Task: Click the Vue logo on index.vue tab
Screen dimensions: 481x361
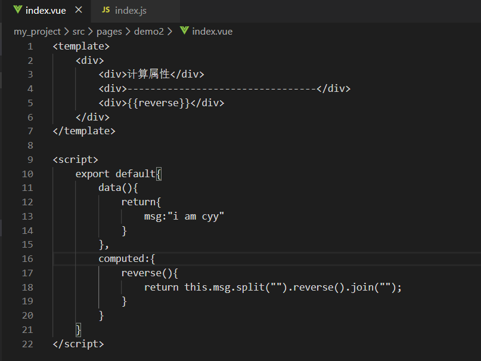Action: pyautogui.click(x=17, y=11)
